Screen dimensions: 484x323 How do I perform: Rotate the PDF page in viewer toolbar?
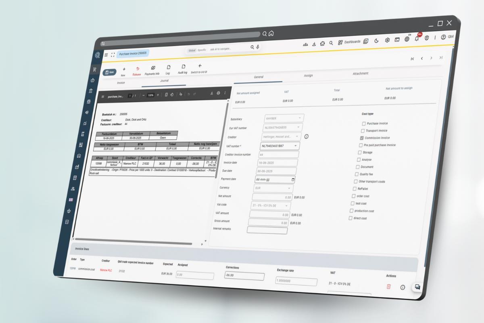pos(172,94)
